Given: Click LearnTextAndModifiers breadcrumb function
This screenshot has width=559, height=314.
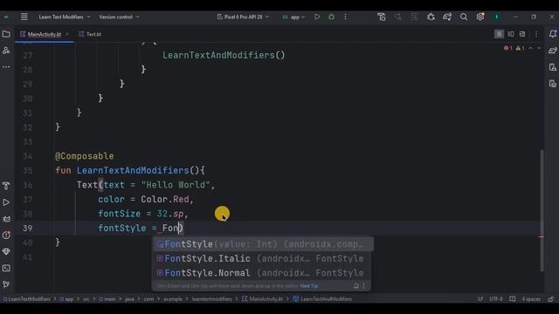Looking at the screenshot, I should pyautogui.click(x=323, y=299).
